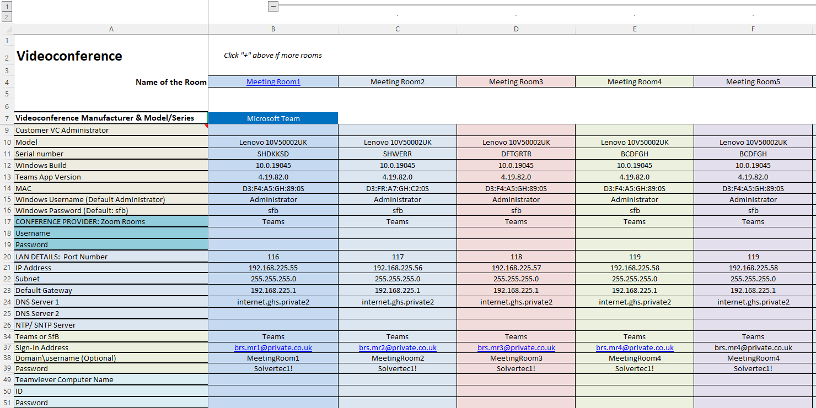Select serial number DFTGRTR cell

click(516, 154)
